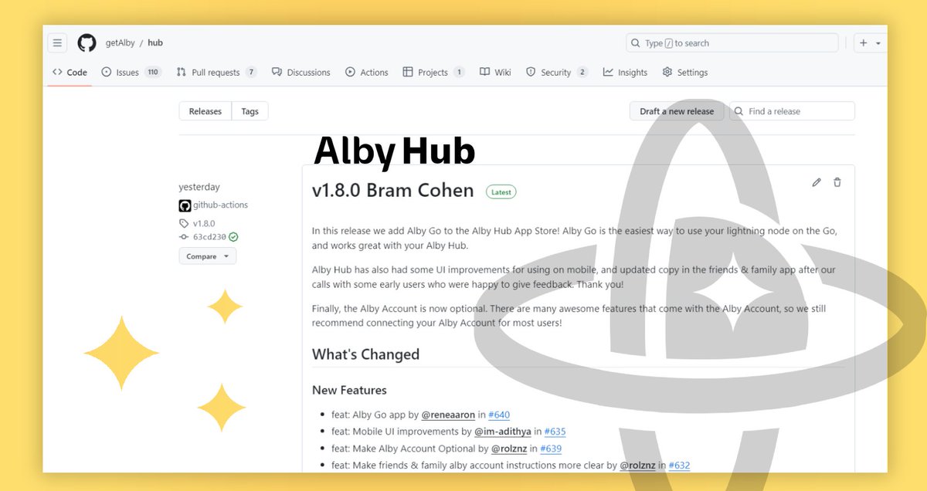
Task: Switch to the Insights tab
Action: pos(625,73)
